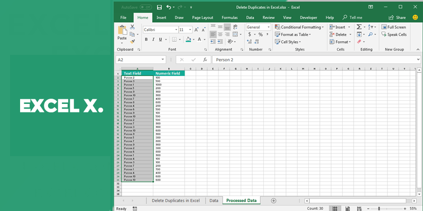This screenshot has height=211, width=423.
Task: Open the Font size dropdown
Action: click(x=190, y=30)
